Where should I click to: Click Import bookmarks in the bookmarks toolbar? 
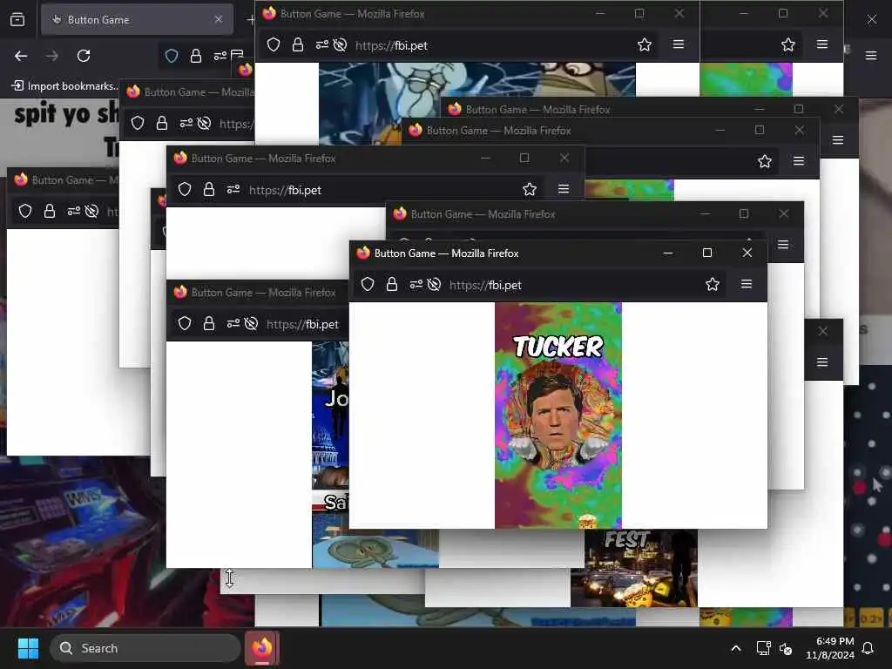pyautogui.click(x=64, y=86)
